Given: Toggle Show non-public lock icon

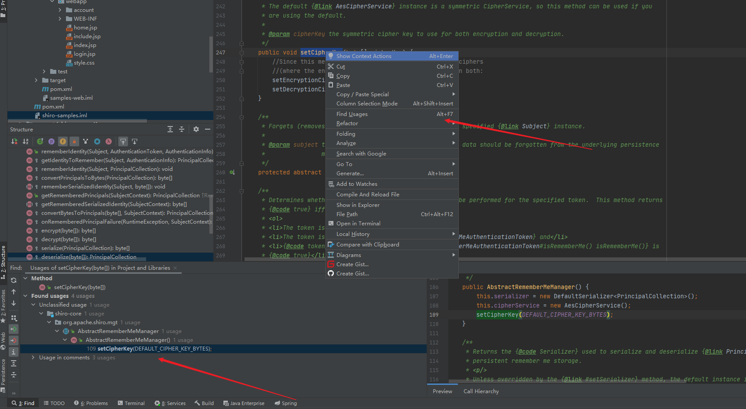Looking at the screenshot, I should pyautogui.click(x=74, y=141).
